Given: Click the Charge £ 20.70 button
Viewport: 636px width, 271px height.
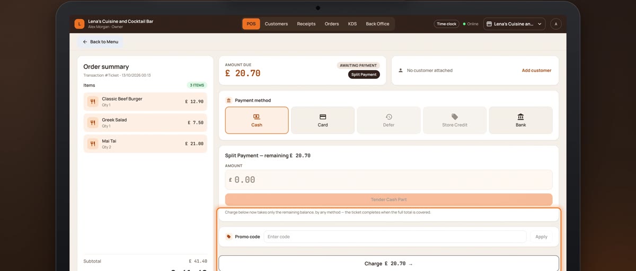Looking at the screenshot, I should [x=388, y=264].
